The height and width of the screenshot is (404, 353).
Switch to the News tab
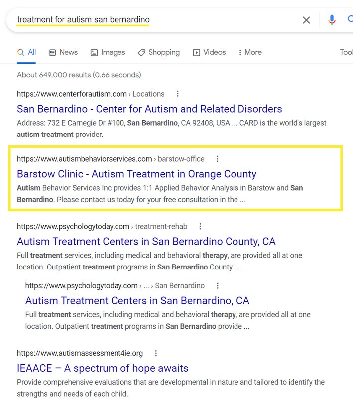[63, 52]
